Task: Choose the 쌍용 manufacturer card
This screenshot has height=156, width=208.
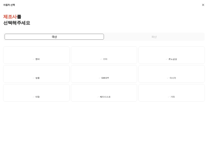Action: pyautogui.click(x=36, y=74)
